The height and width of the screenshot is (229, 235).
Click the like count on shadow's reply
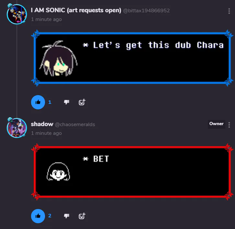50,216
